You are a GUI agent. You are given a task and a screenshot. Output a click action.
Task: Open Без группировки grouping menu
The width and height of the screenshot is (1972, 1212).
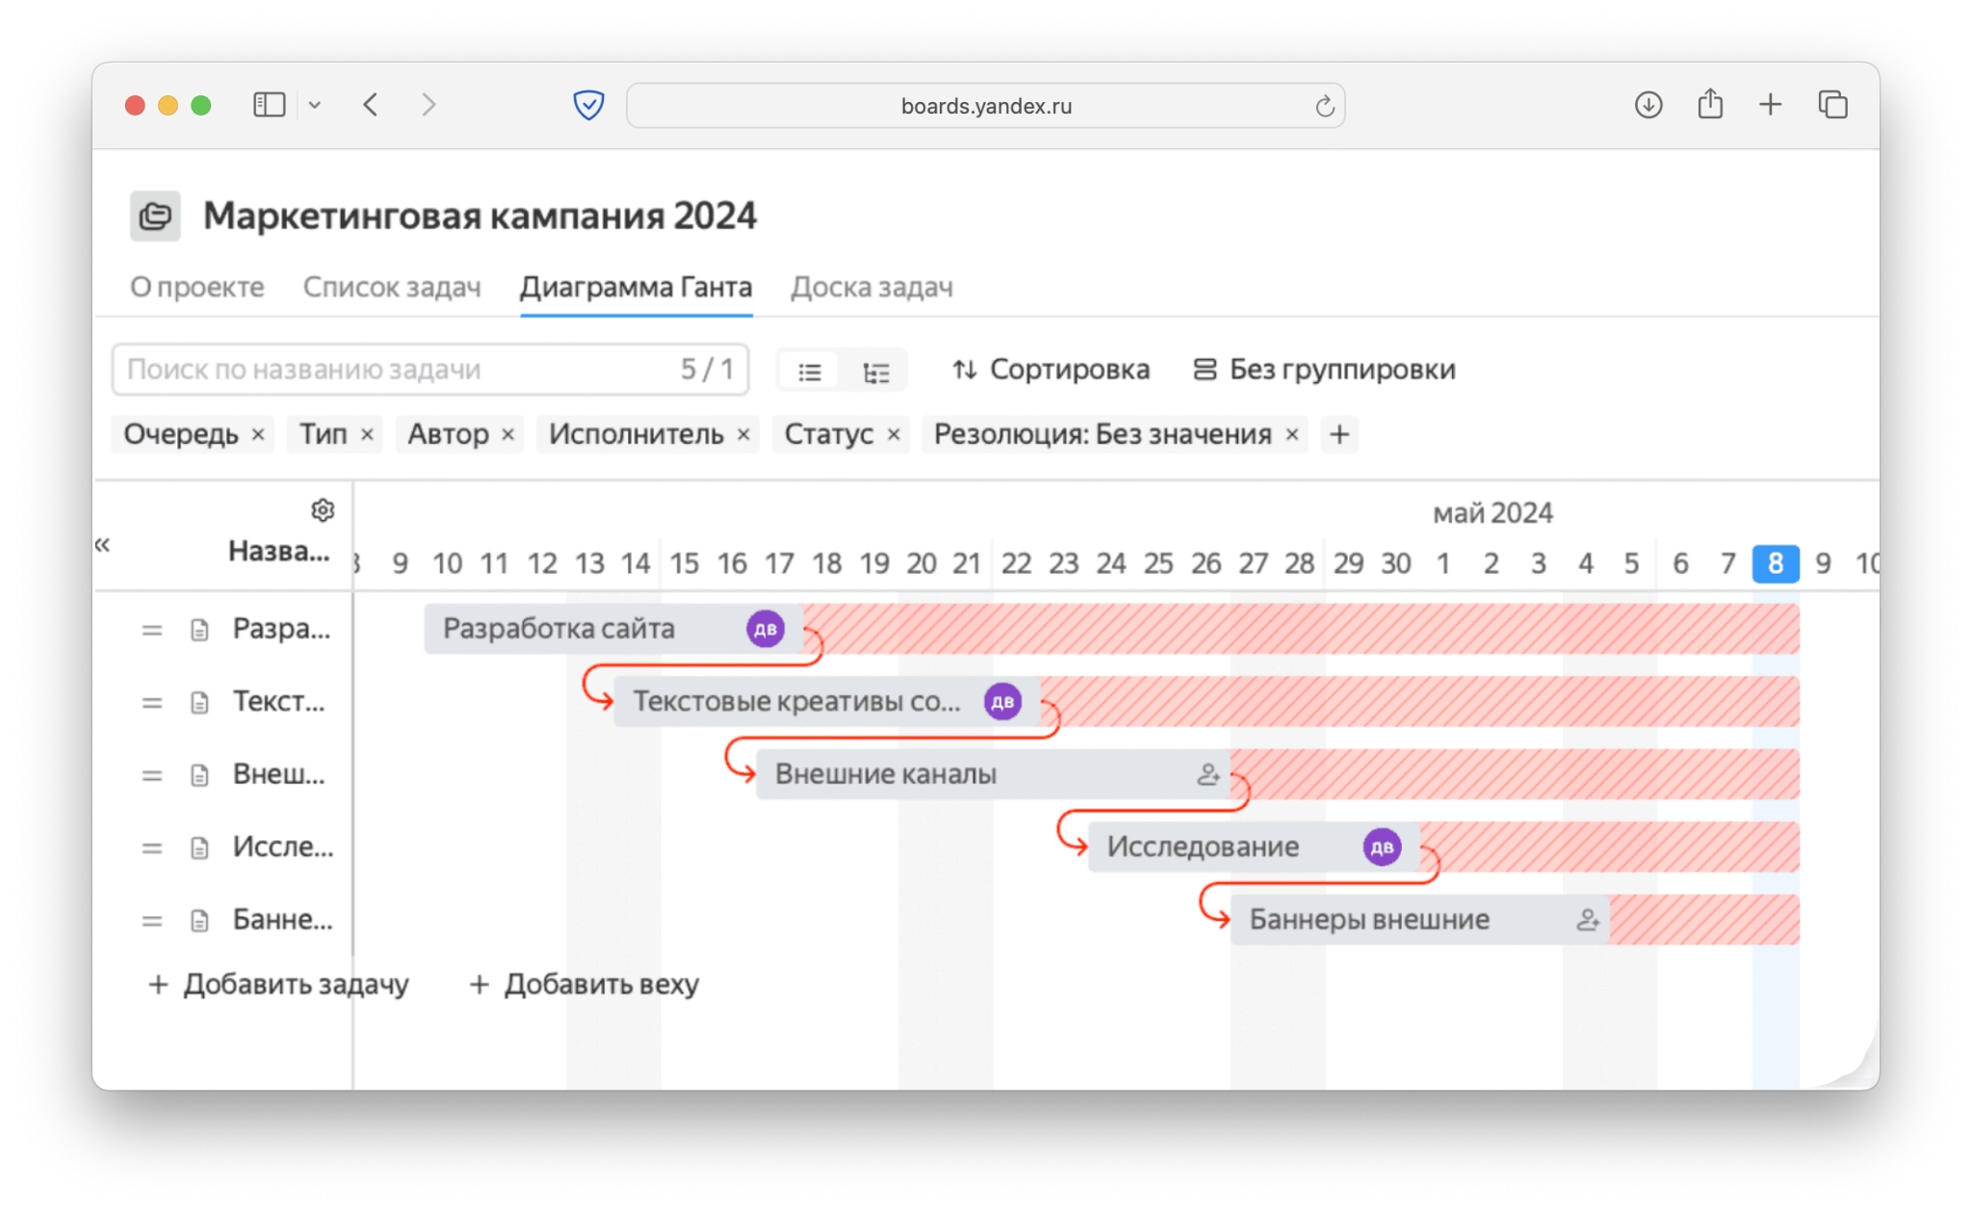pyautogui.click(x=1324, y=370)
